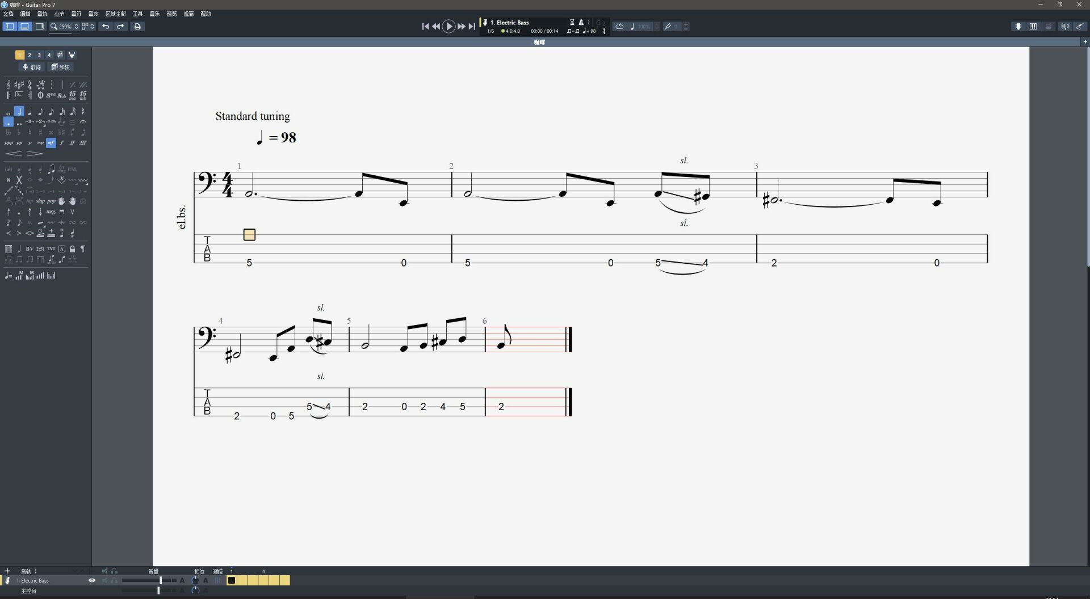Solo the Electric Bass with headphone toggle
1090x599 pixels.
pyautogui.click(x=114, y=580)
